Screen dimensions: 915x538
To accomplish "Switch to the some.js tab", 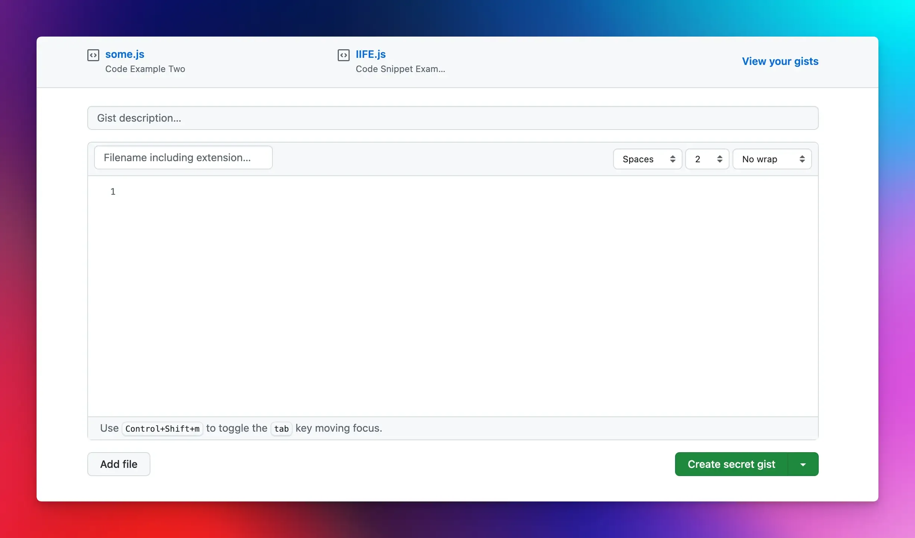I will [125, 54].
